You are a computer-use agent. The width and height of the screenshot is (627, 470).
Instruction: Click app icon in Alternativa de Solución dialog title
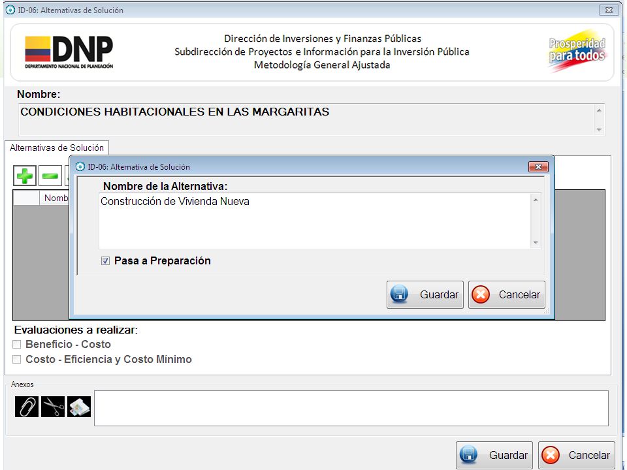(80, 166)
